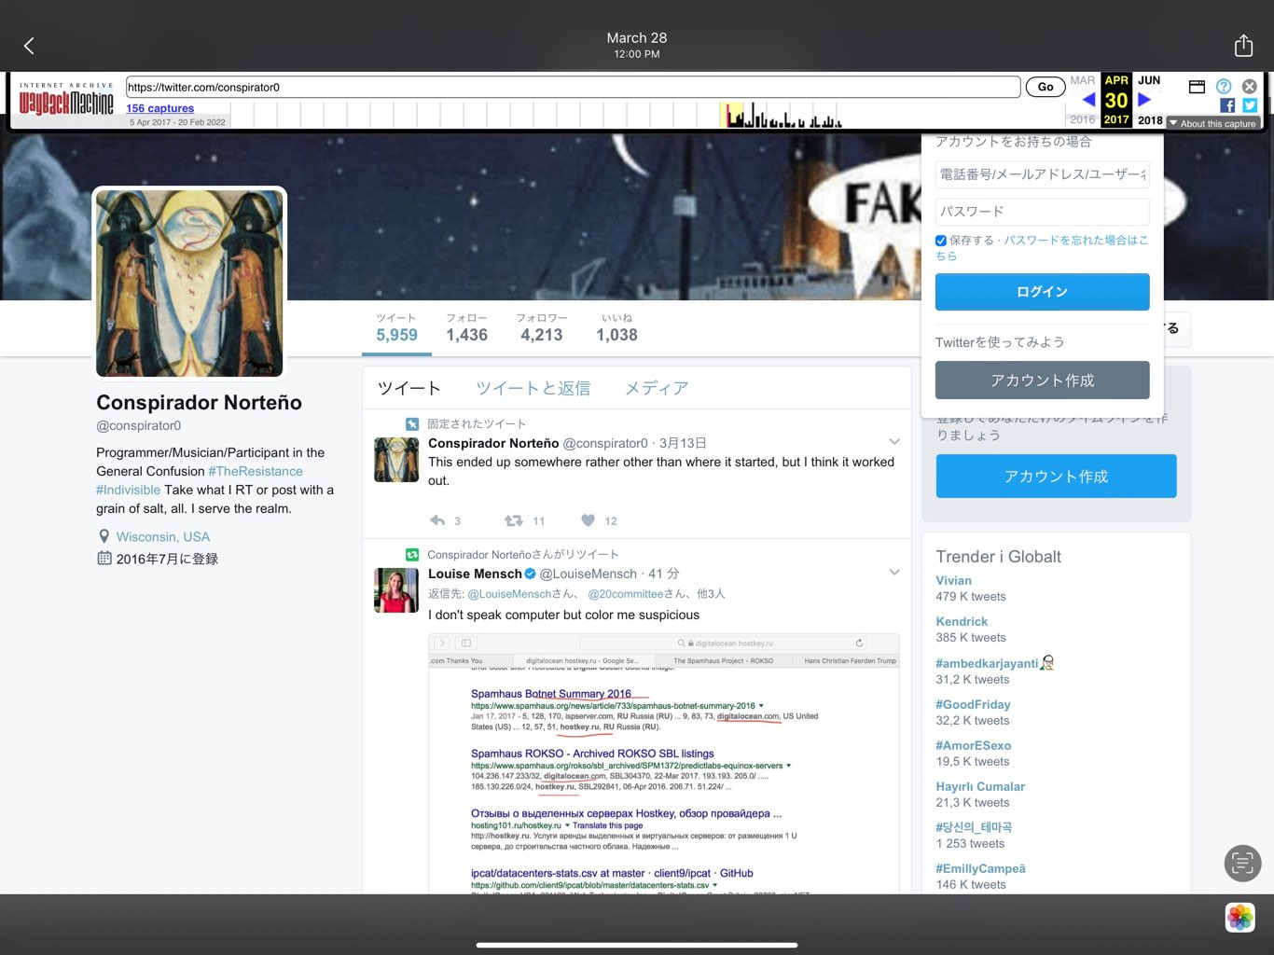Click the #TheResistance hashtag

256,471
